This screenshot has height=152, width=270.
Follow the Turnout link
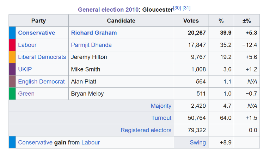(x=161, y=118)
